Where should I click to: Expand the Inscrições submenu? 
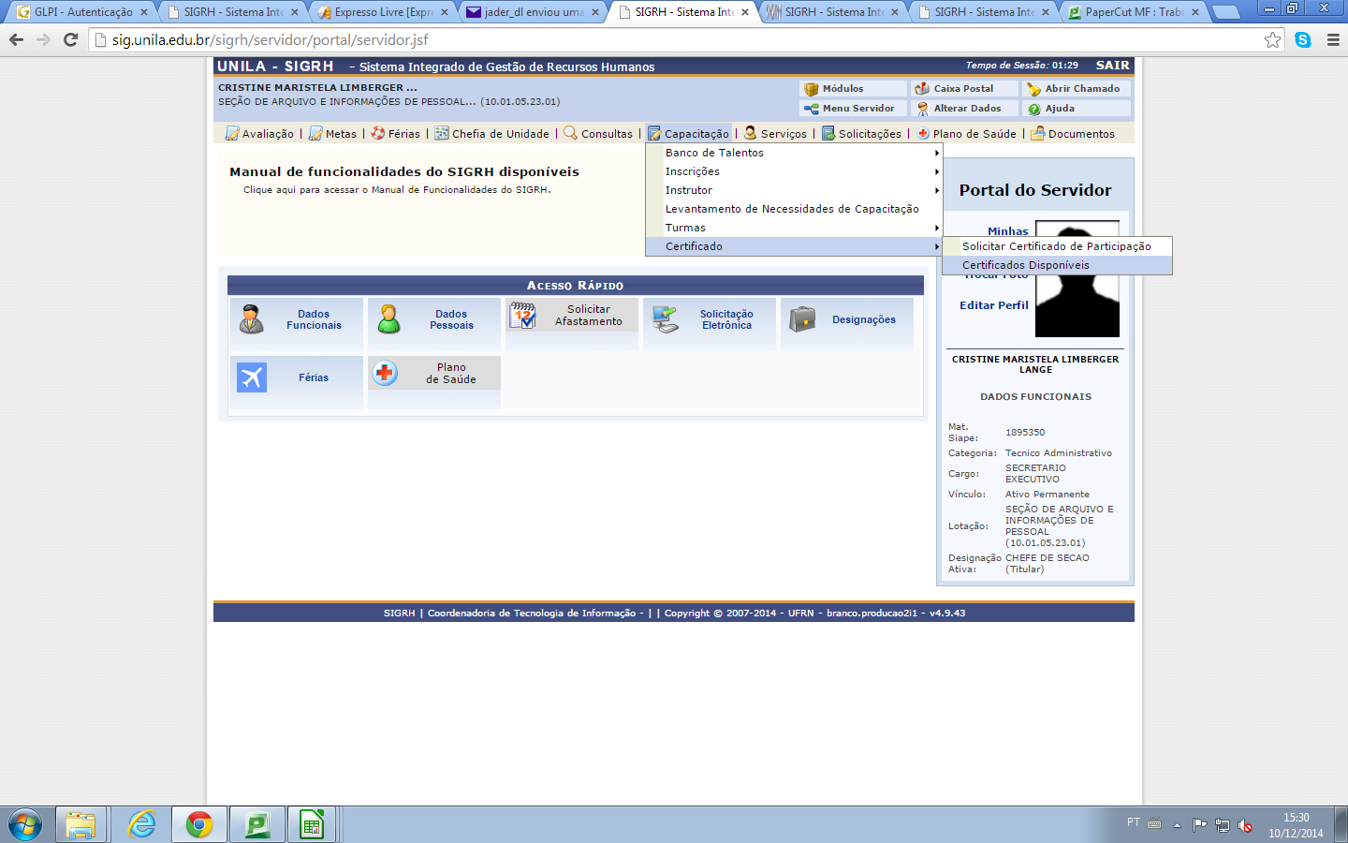pos(794,171)
